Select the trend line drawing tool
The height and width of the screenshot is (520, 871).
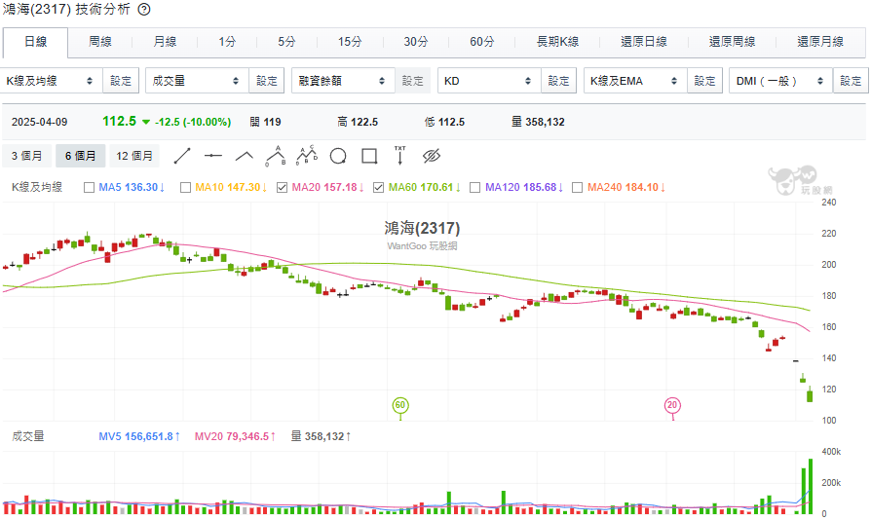[182, 156]
